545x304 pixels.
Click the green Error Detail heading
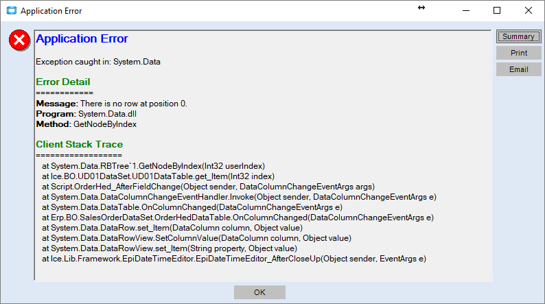[x=63, y=82]
